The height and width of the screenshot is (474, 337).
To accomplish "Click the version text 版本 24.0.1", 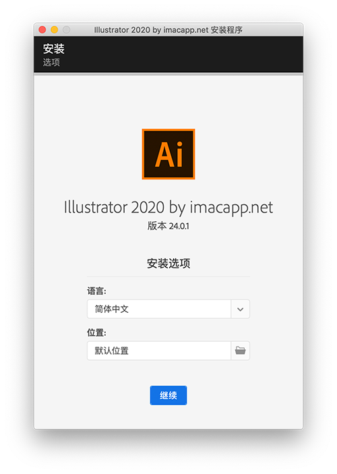I will click(168, 226).
